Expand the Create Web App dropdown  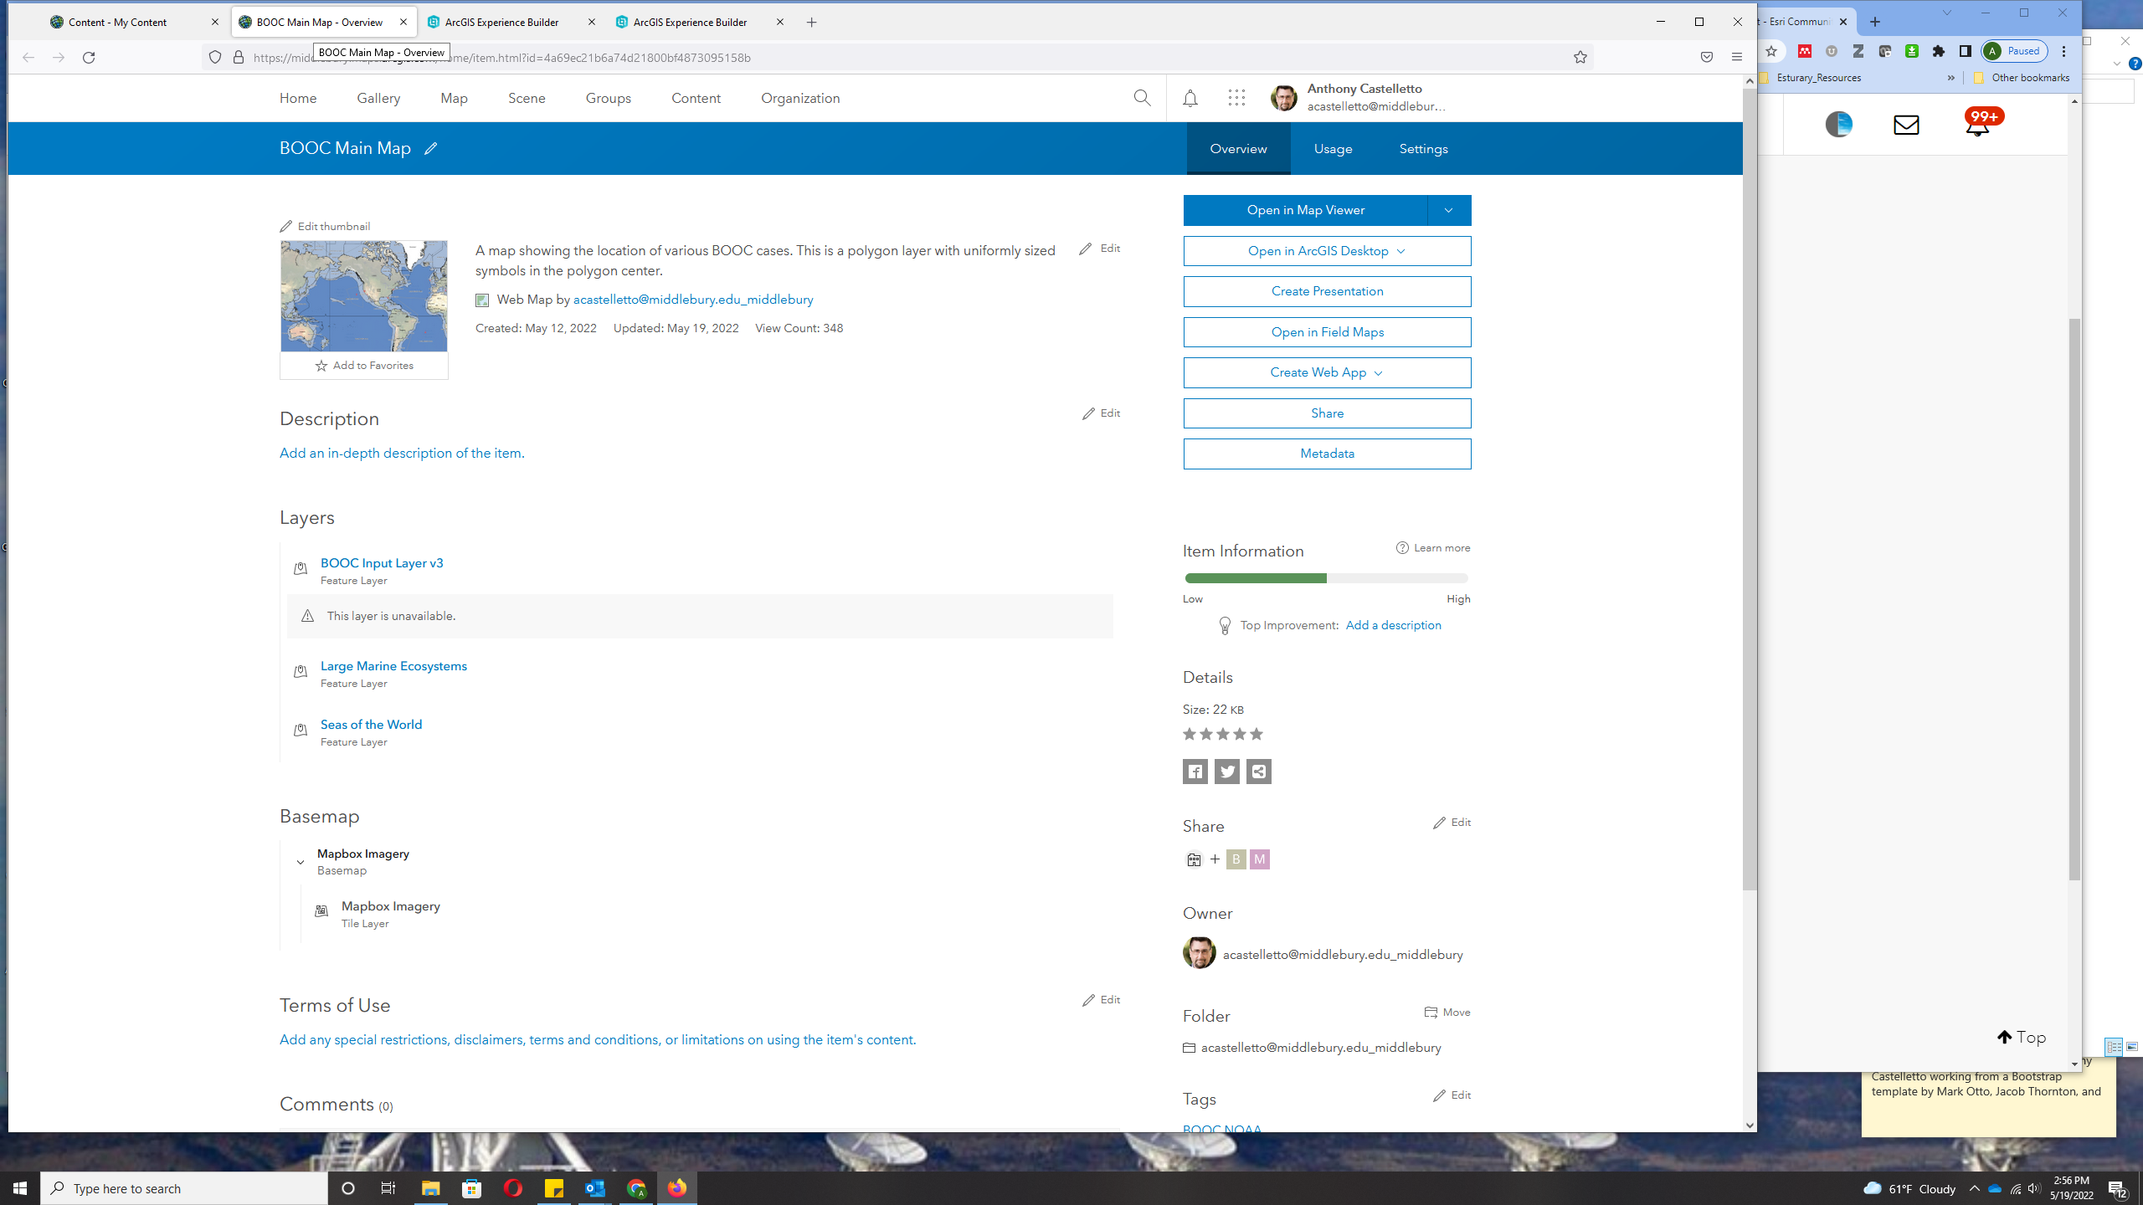(x=1379, y=373)
